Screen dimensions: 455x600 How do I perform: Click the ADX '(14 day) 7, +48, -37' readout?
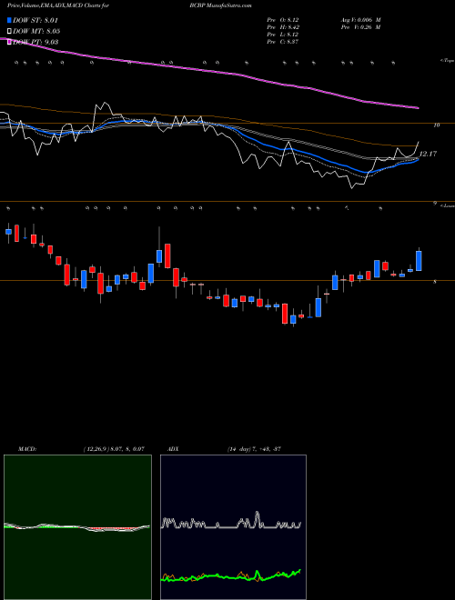(254, 449)
